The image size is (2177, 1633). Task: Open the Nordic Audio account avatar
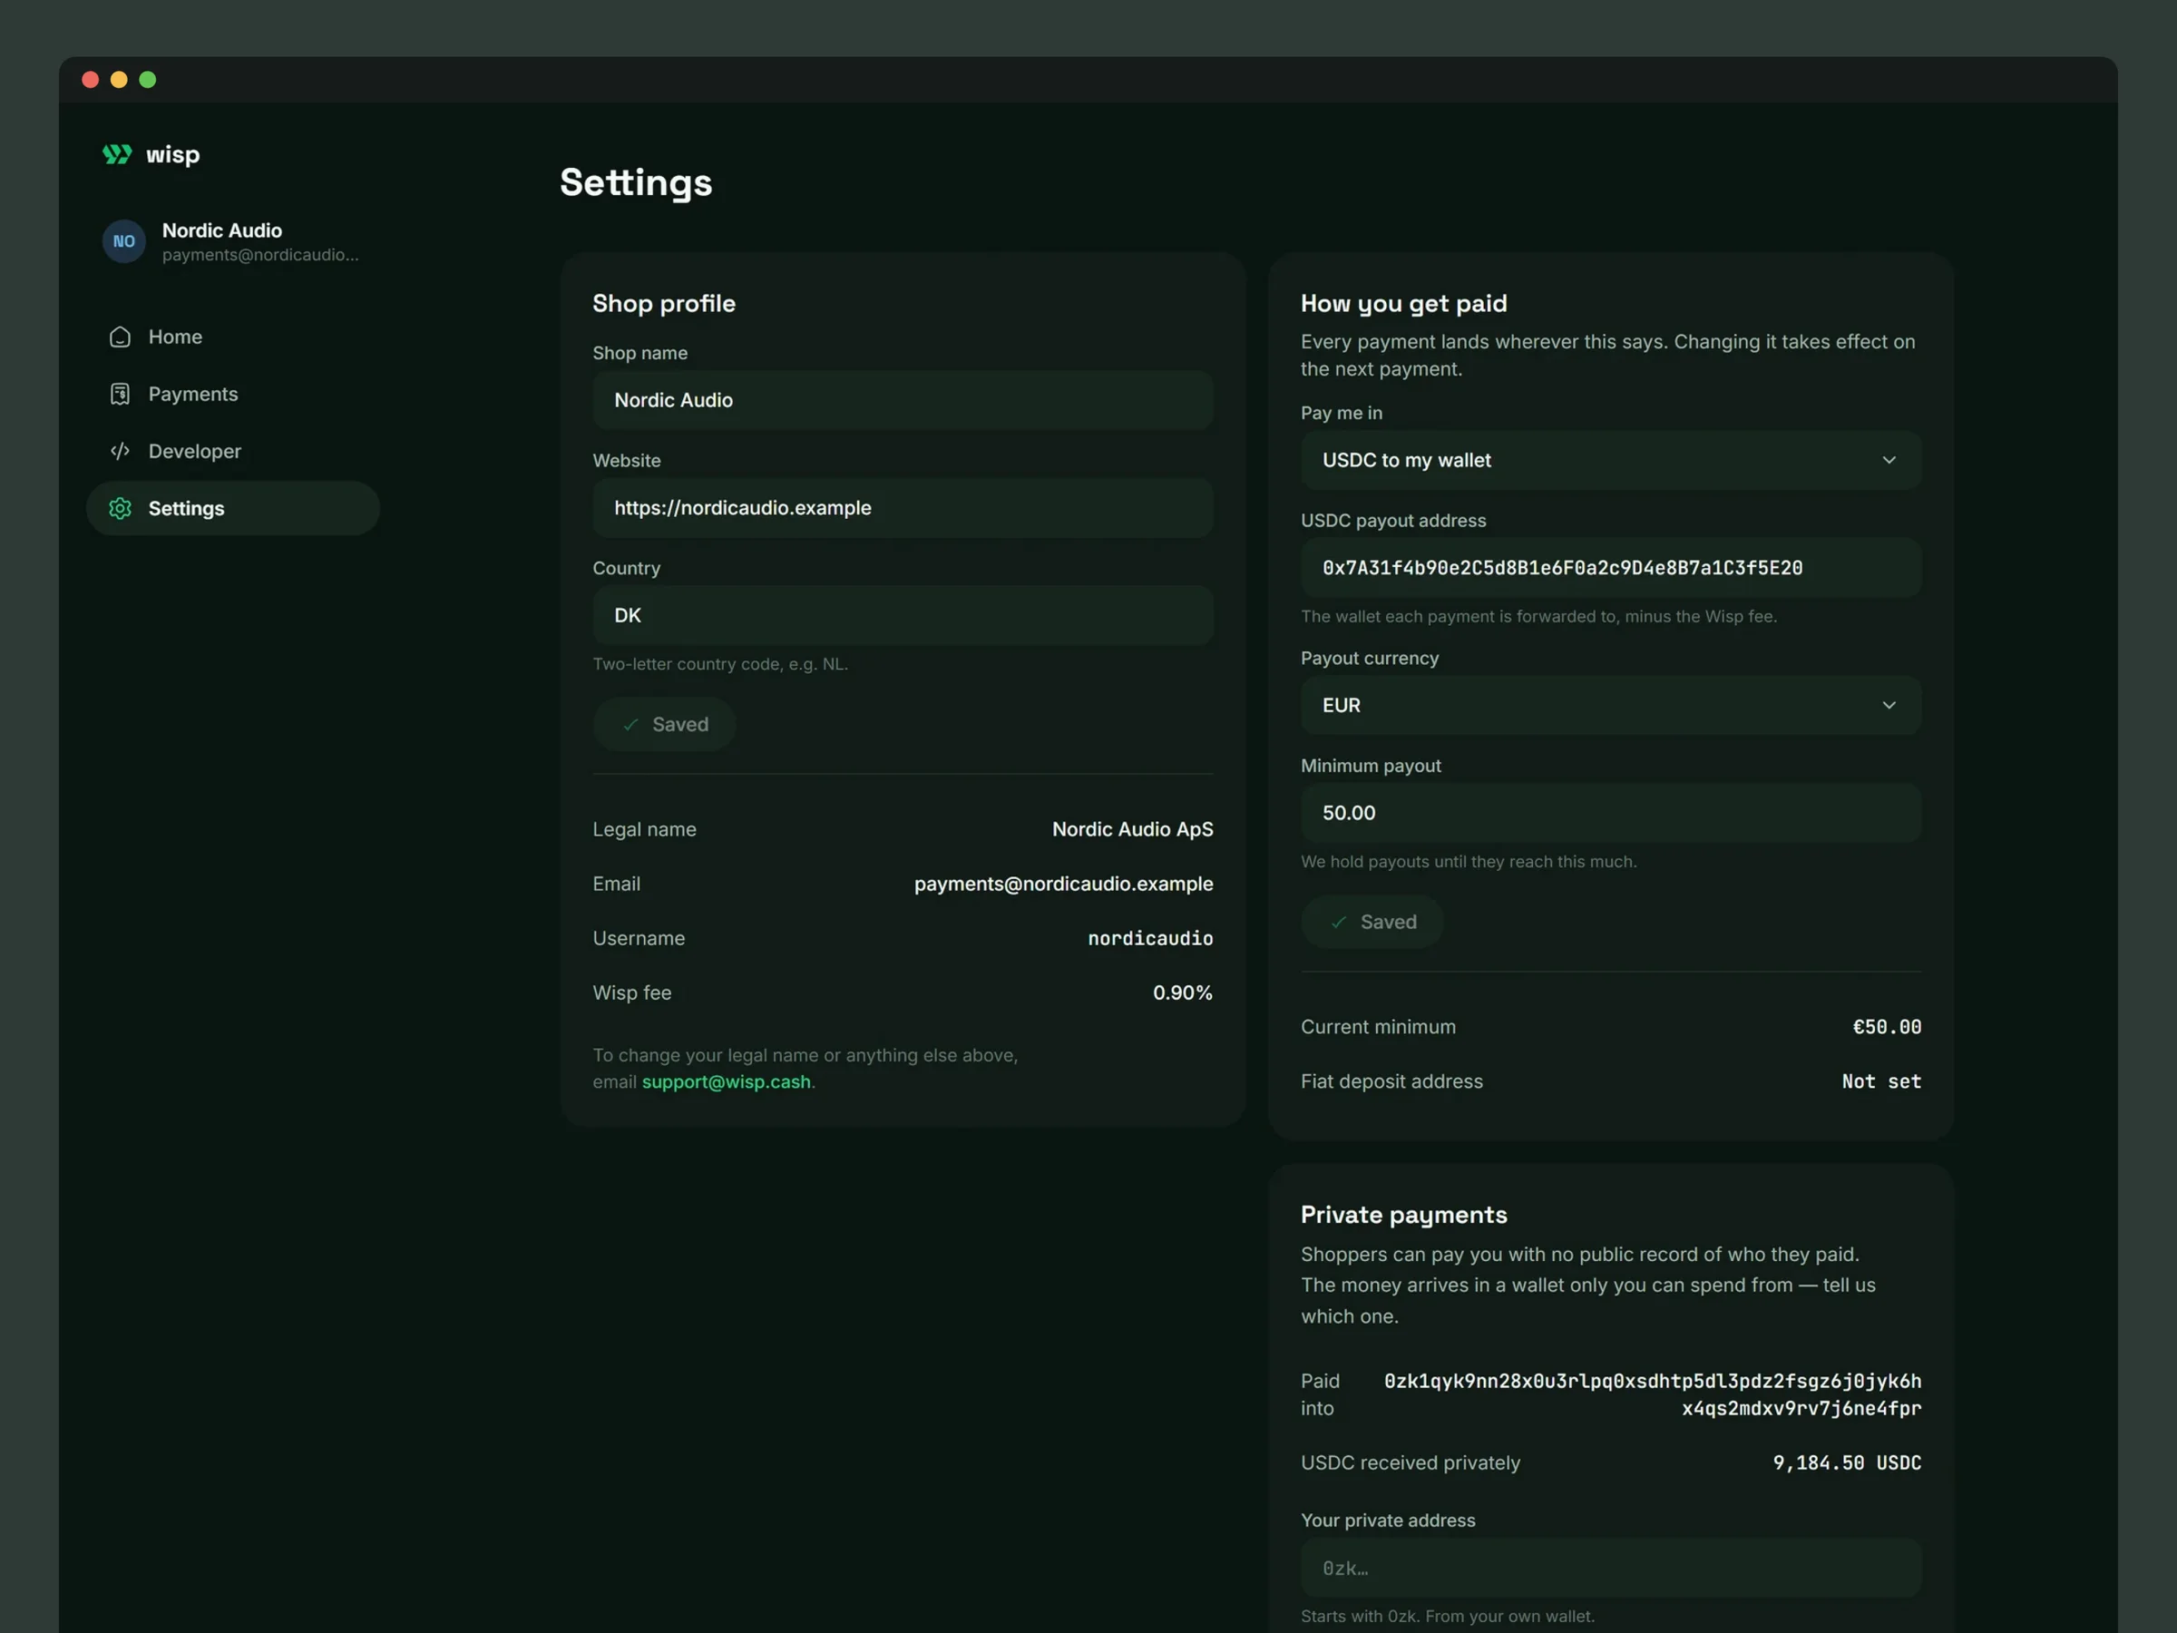pos(124,241)
